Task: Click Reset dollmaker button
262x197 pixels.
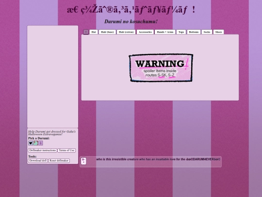Action: (x=59, y=161)
